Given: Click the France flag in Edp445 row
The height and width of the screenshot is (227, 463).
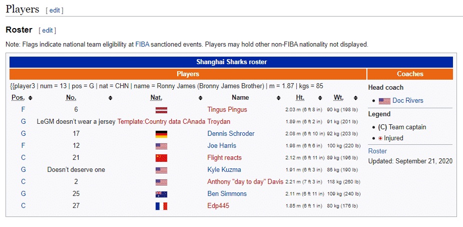Looking at the screenshot, I should pos(161,206).
